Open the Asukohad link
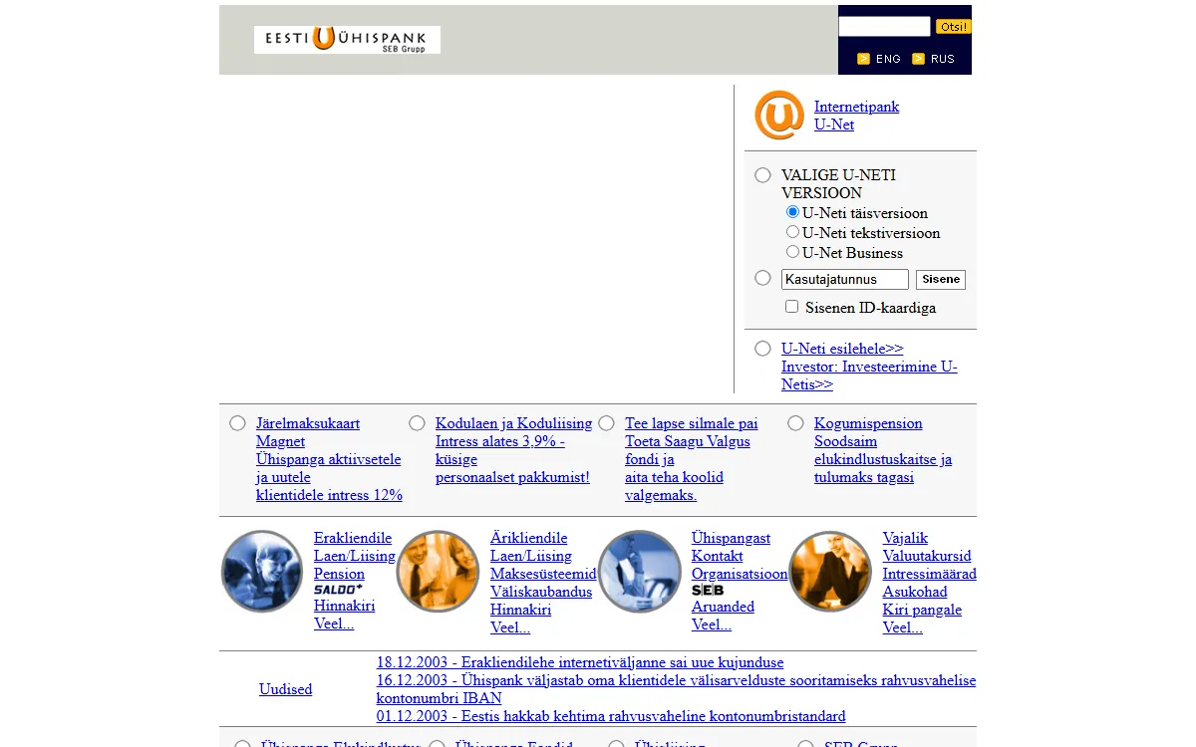The width and height of the screenshot is (1196, 747). point(915,592)
